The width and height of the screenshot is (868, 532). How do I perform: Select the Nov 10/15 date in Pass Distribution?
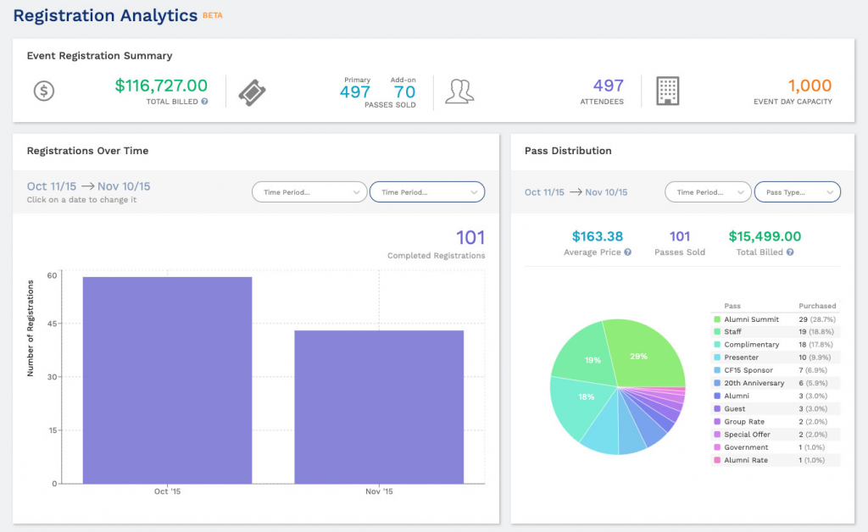[x=606, y=192]
